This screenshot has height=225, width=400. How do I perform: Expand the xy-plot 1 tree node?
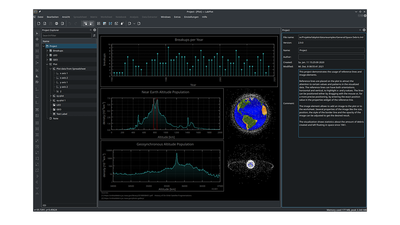(51, 100)
